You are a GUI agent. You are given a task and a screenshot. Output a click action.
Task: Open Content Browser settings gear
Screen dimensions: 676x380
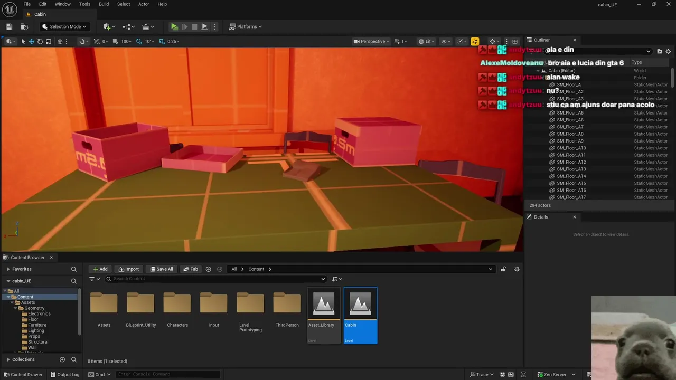(517, 269)
